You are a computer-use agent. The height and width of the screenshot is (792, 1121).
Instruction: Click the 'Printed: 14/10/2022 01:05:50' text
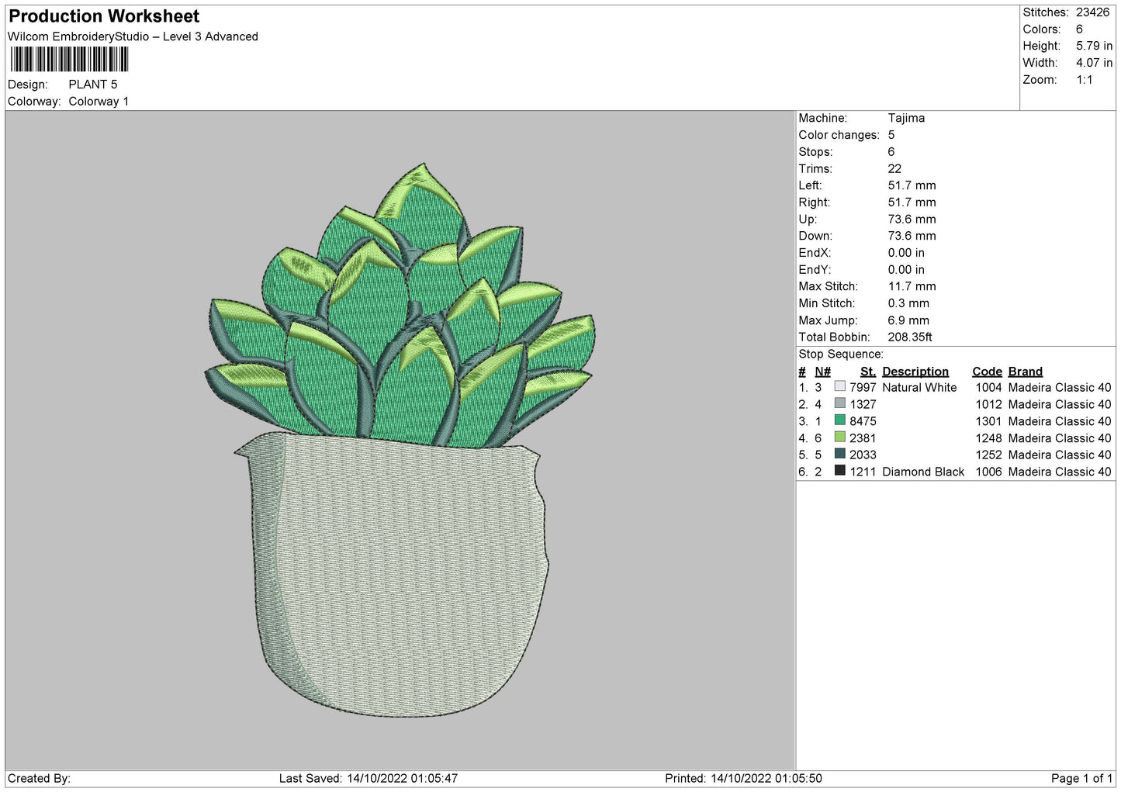point(743,779)
